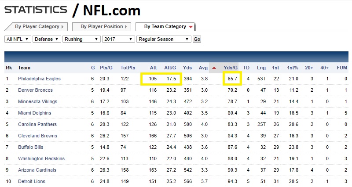
Task: Sort by the FUM column header
Action: tap(341, 68)
